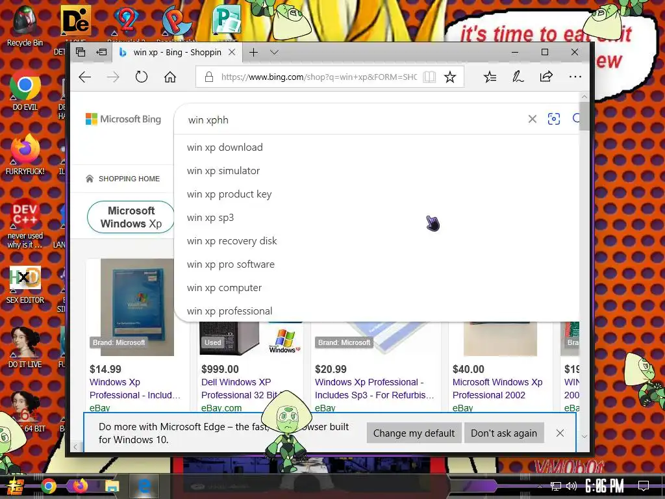Choose suggestion win xp download
This screenshot has width=665, height=499.
[225, 147]
